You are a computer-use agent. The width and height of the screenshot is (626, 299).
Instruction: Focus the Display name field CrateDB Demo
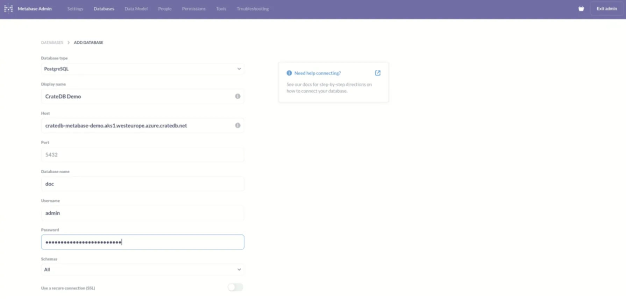pyautogui.click(x=143, y=96)
